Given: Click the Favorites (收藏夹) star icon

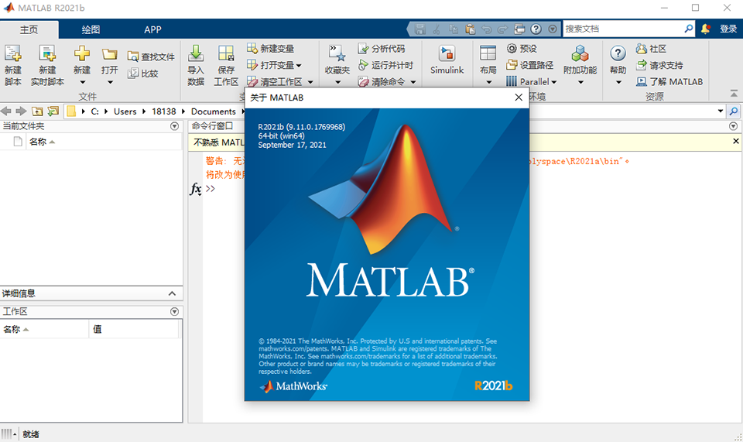Looking at the screenshot, I should point(337,53).
